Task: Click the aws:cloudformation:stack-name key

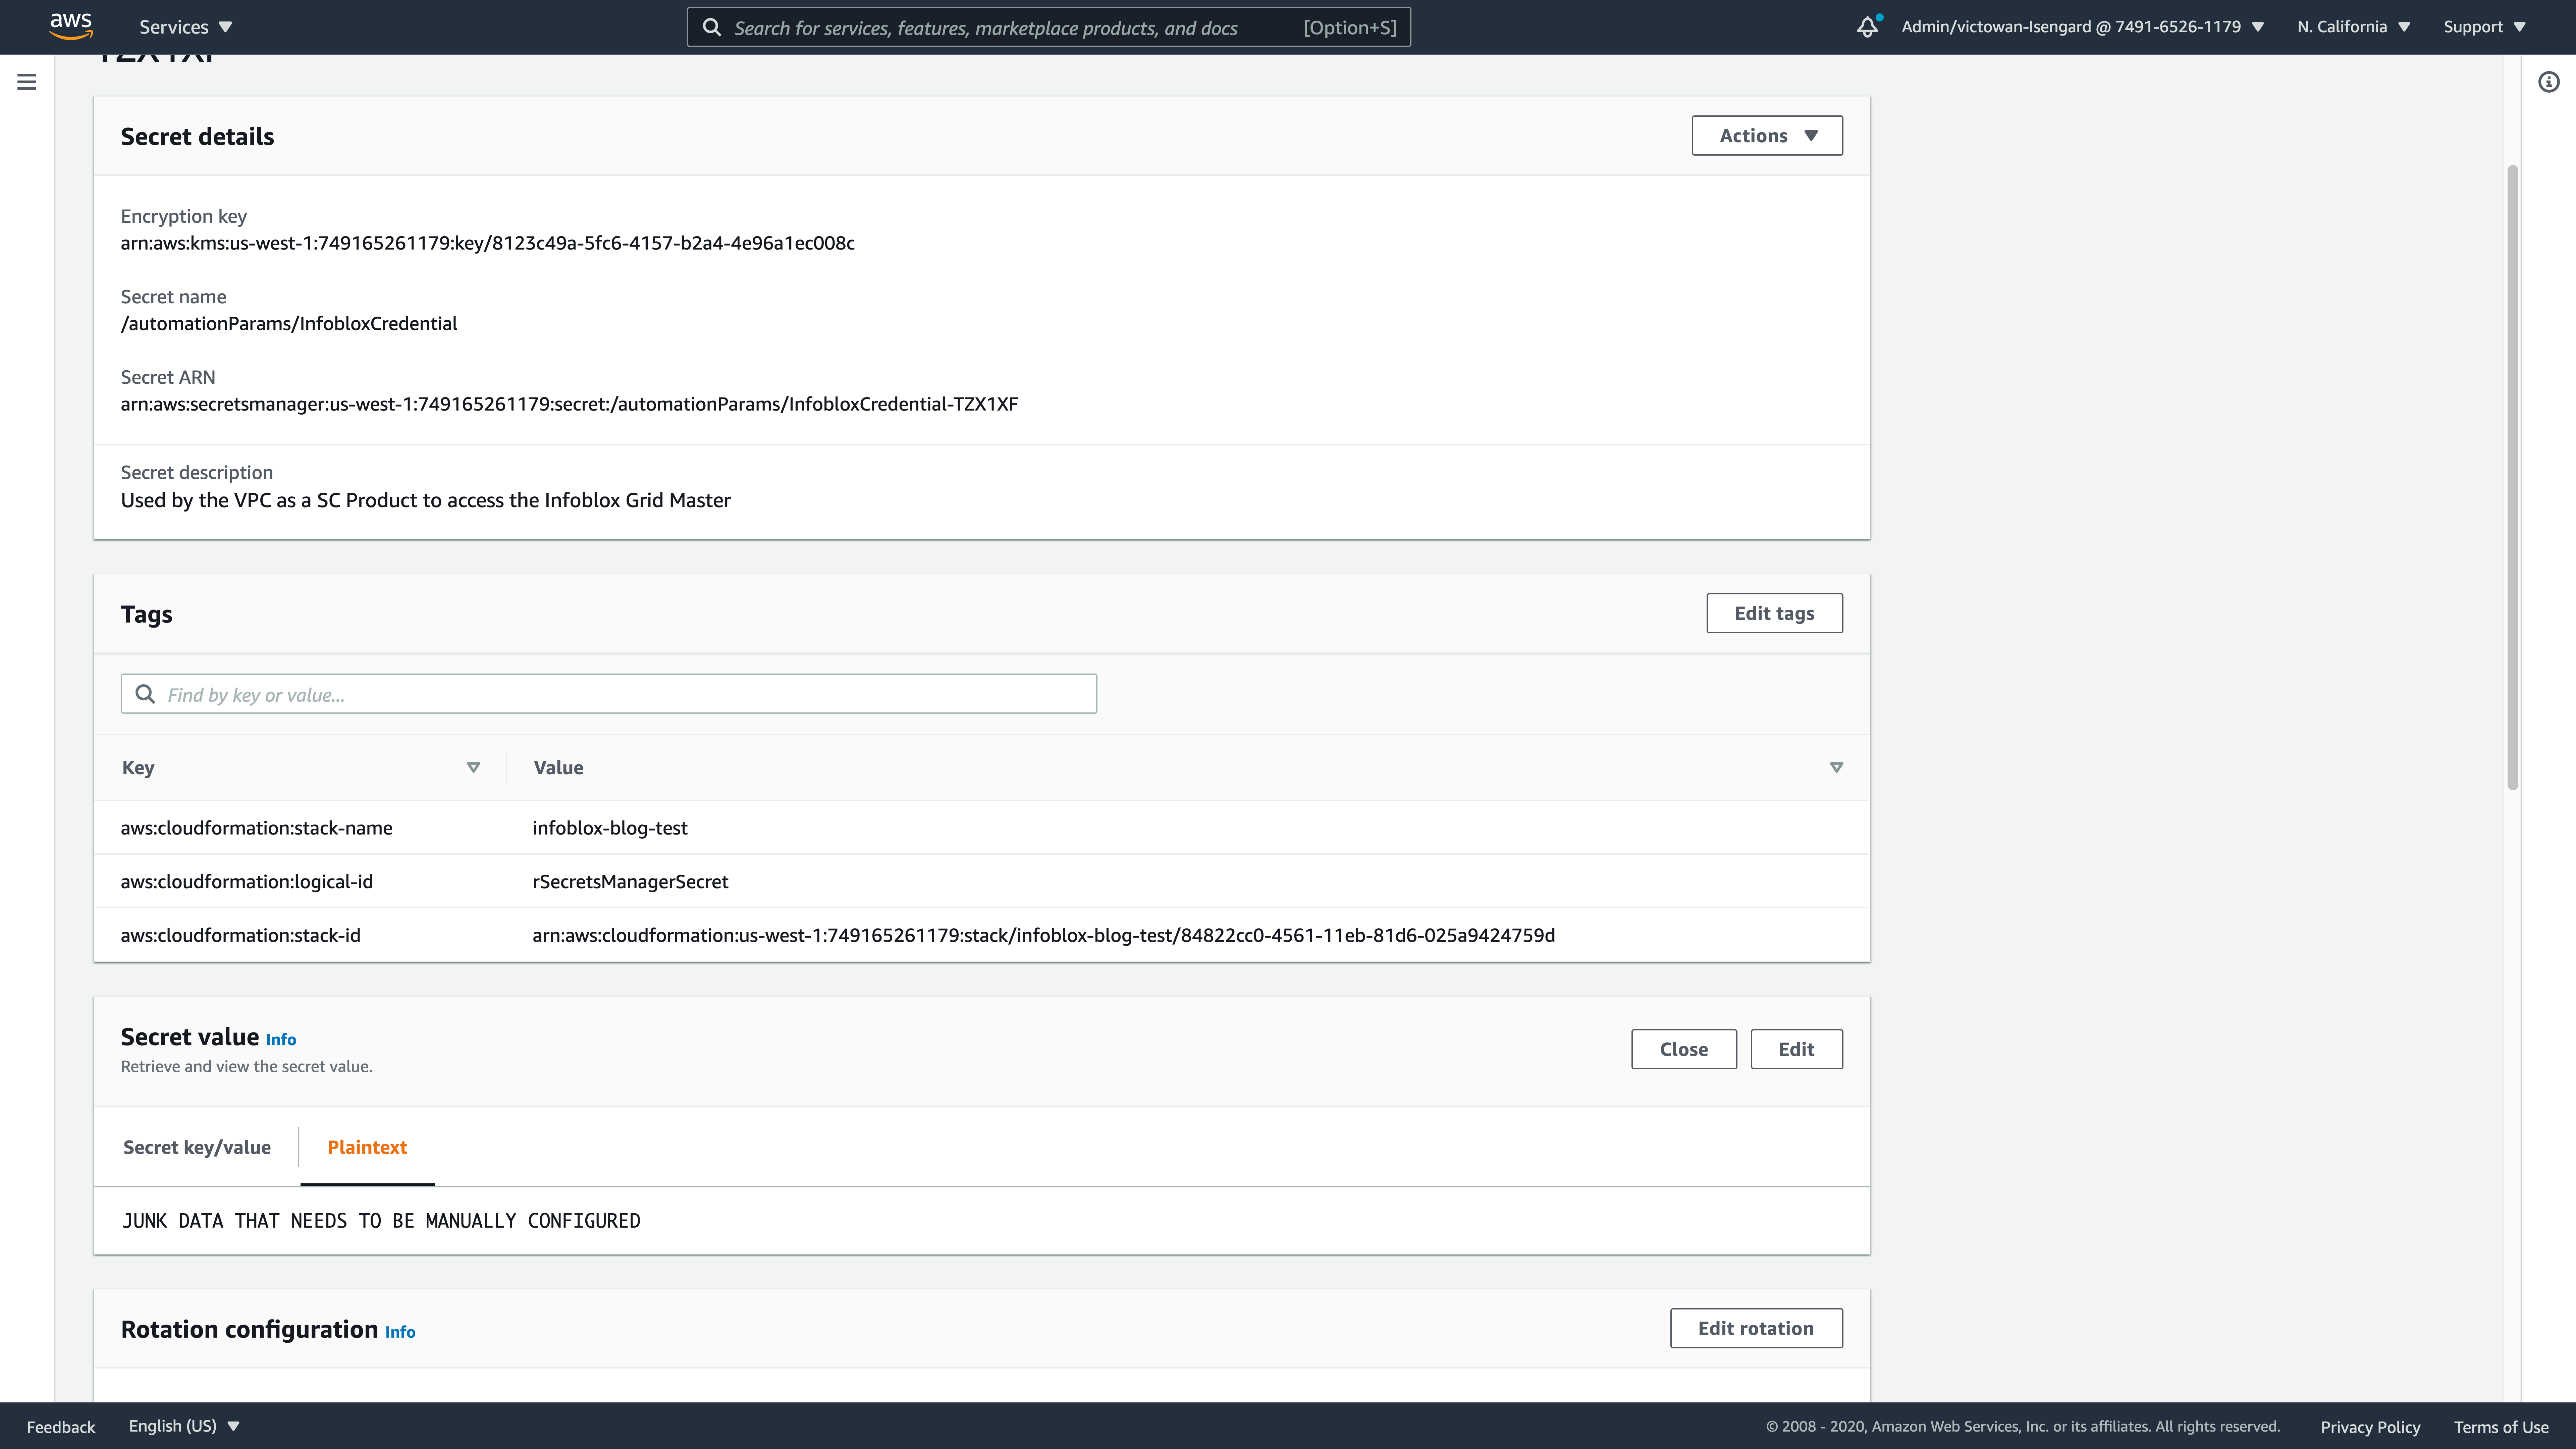Action: click(257, 828)
